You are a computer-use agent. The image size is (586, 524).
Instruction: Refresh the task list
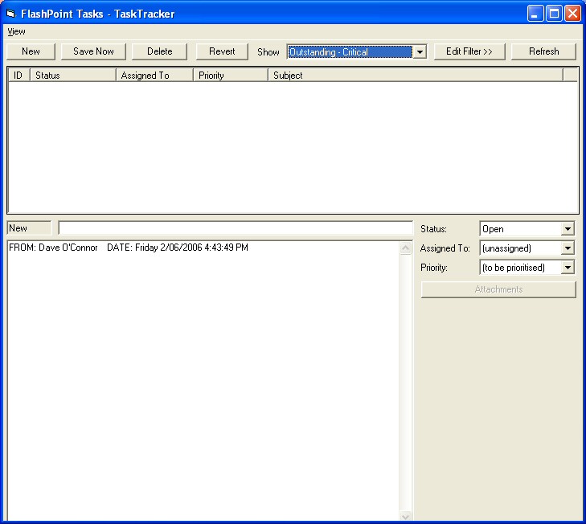tap(543, 51)
